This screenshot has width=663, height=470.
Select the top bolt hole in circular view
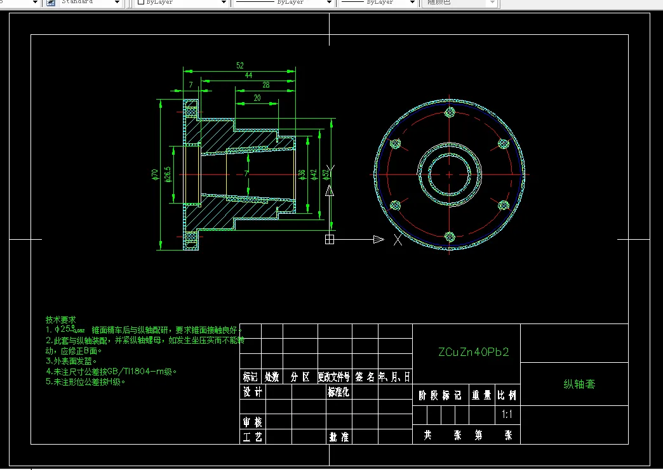450,112
